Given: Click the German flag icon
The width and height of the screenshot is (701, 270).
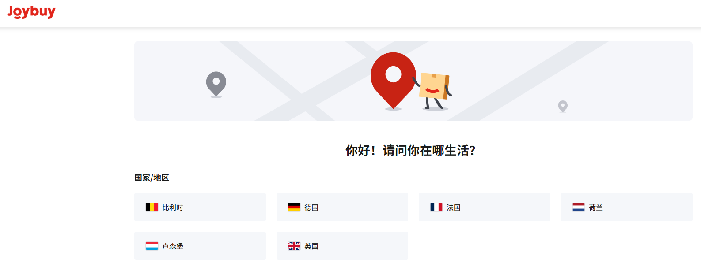Looking at the screenshot, I should pos(294,207).
